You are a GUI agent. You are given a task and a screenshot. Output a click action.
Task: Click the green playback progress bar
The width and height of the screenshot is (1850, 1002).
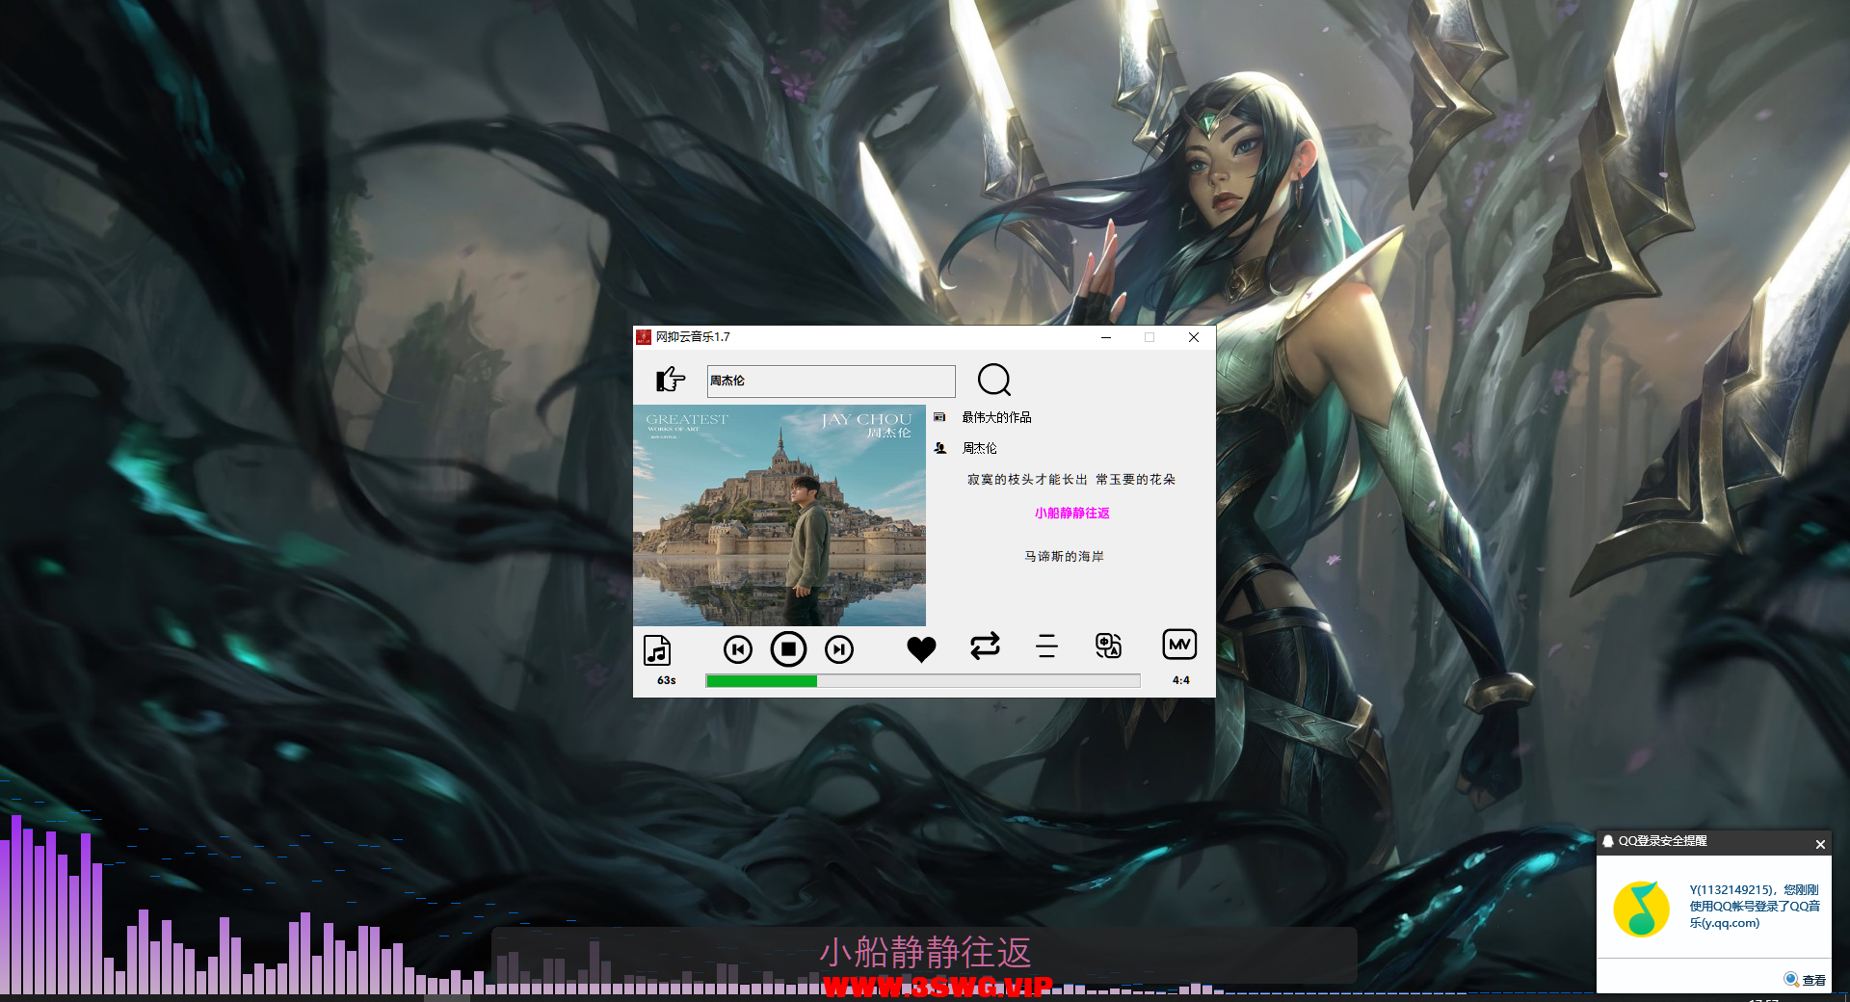(x=923, y=680)
